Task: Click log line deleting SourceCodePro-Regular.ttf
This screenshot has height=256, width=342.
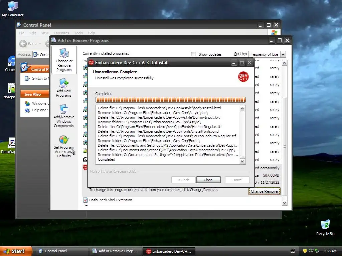Action: click(x=167, y=136)
